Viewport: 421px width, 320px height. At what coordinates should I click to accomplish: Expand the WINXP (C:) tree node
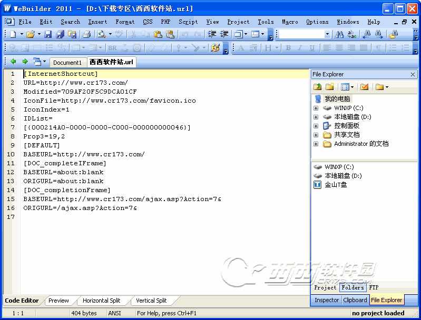(316, 108)
